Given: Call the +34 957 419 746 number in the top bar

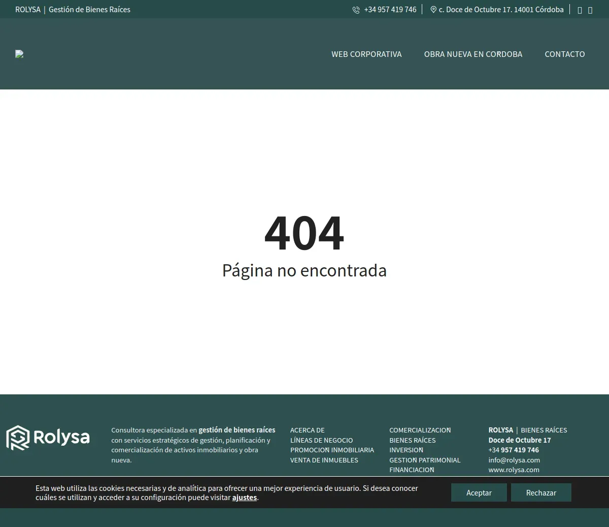Looking at the screenshot, I should (x=390, y=10).
